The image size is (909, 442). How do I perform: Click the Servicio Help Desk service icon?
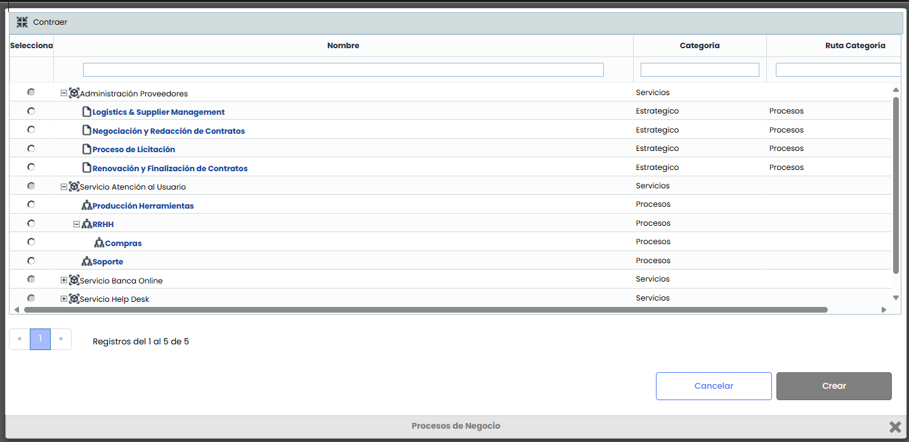74,299
